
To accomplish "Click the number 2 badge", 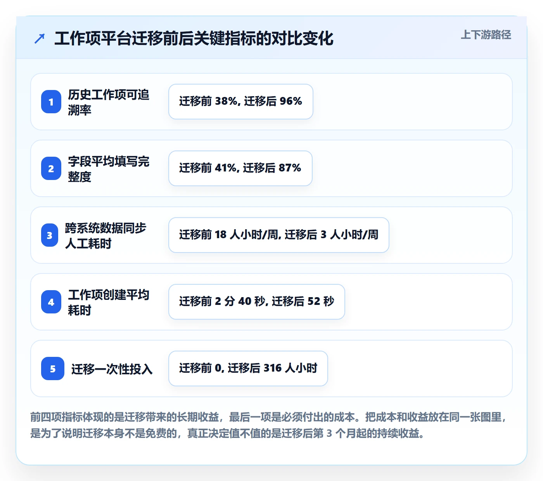I will point(51,168).
